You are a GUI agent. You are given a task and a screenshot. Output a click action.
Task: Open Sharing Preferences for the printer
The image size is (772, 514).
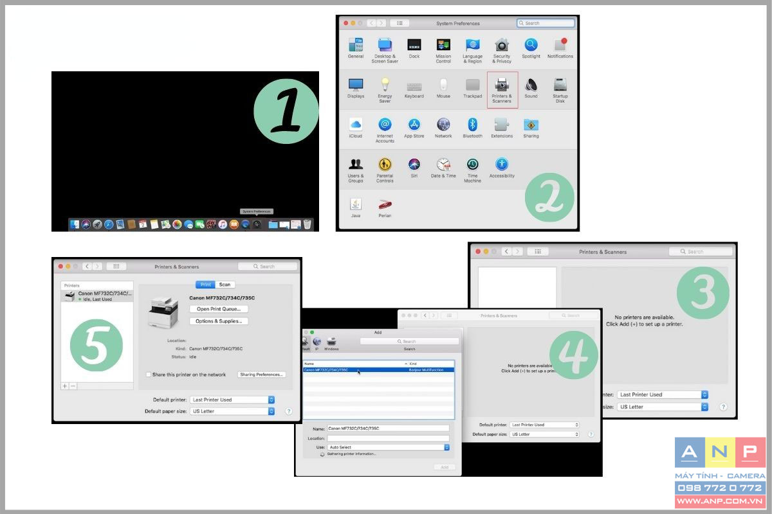pos(262,375)
